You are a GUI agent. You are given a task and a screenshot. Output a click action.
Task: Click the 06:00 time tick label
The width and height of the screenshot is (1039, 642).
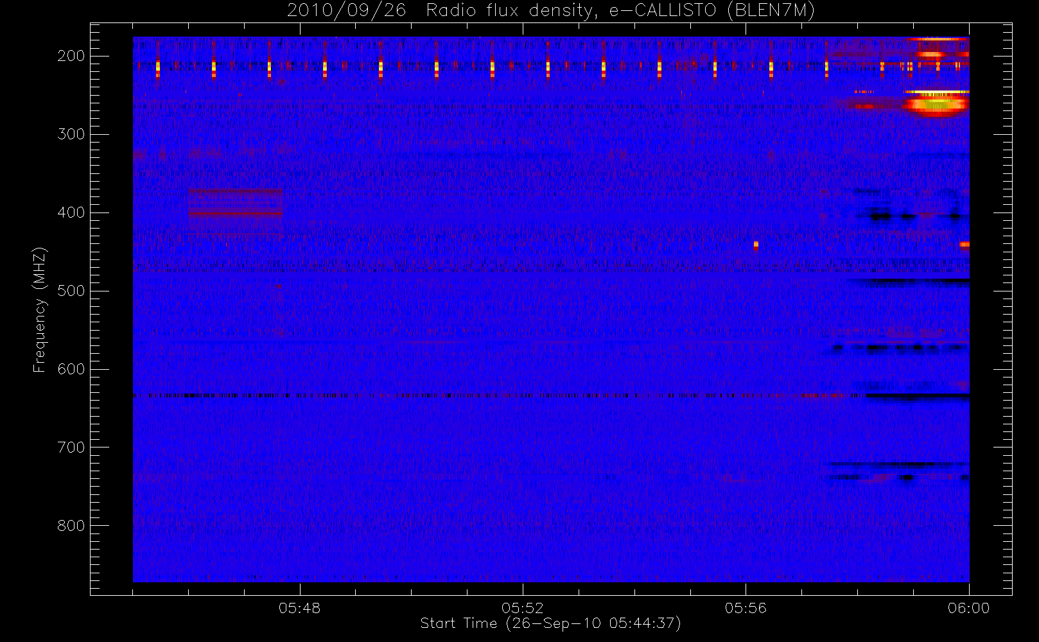tap(969, 608)
